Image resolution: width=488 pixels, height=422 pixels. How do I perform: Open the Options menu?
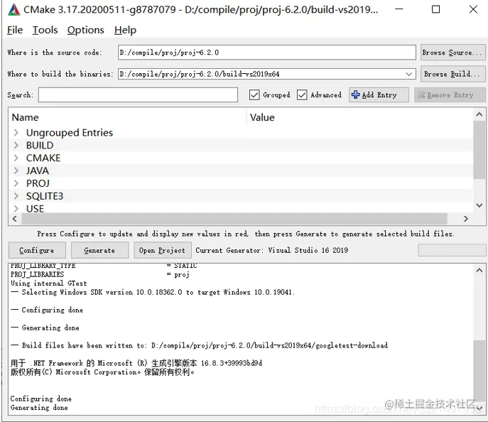[85, 30]
